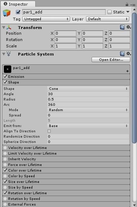Enable Limit Velocity over Lifetime module

[x=5, y=154]
